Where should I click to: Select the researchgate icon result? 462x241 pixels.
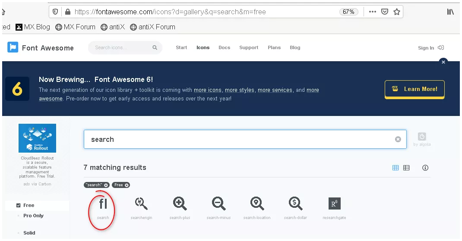click(x=335, y=208)
